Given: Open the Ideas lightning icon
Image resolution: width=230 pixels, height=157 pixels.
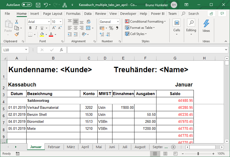Looking at the screenshot, I should [x=206, y=26].
